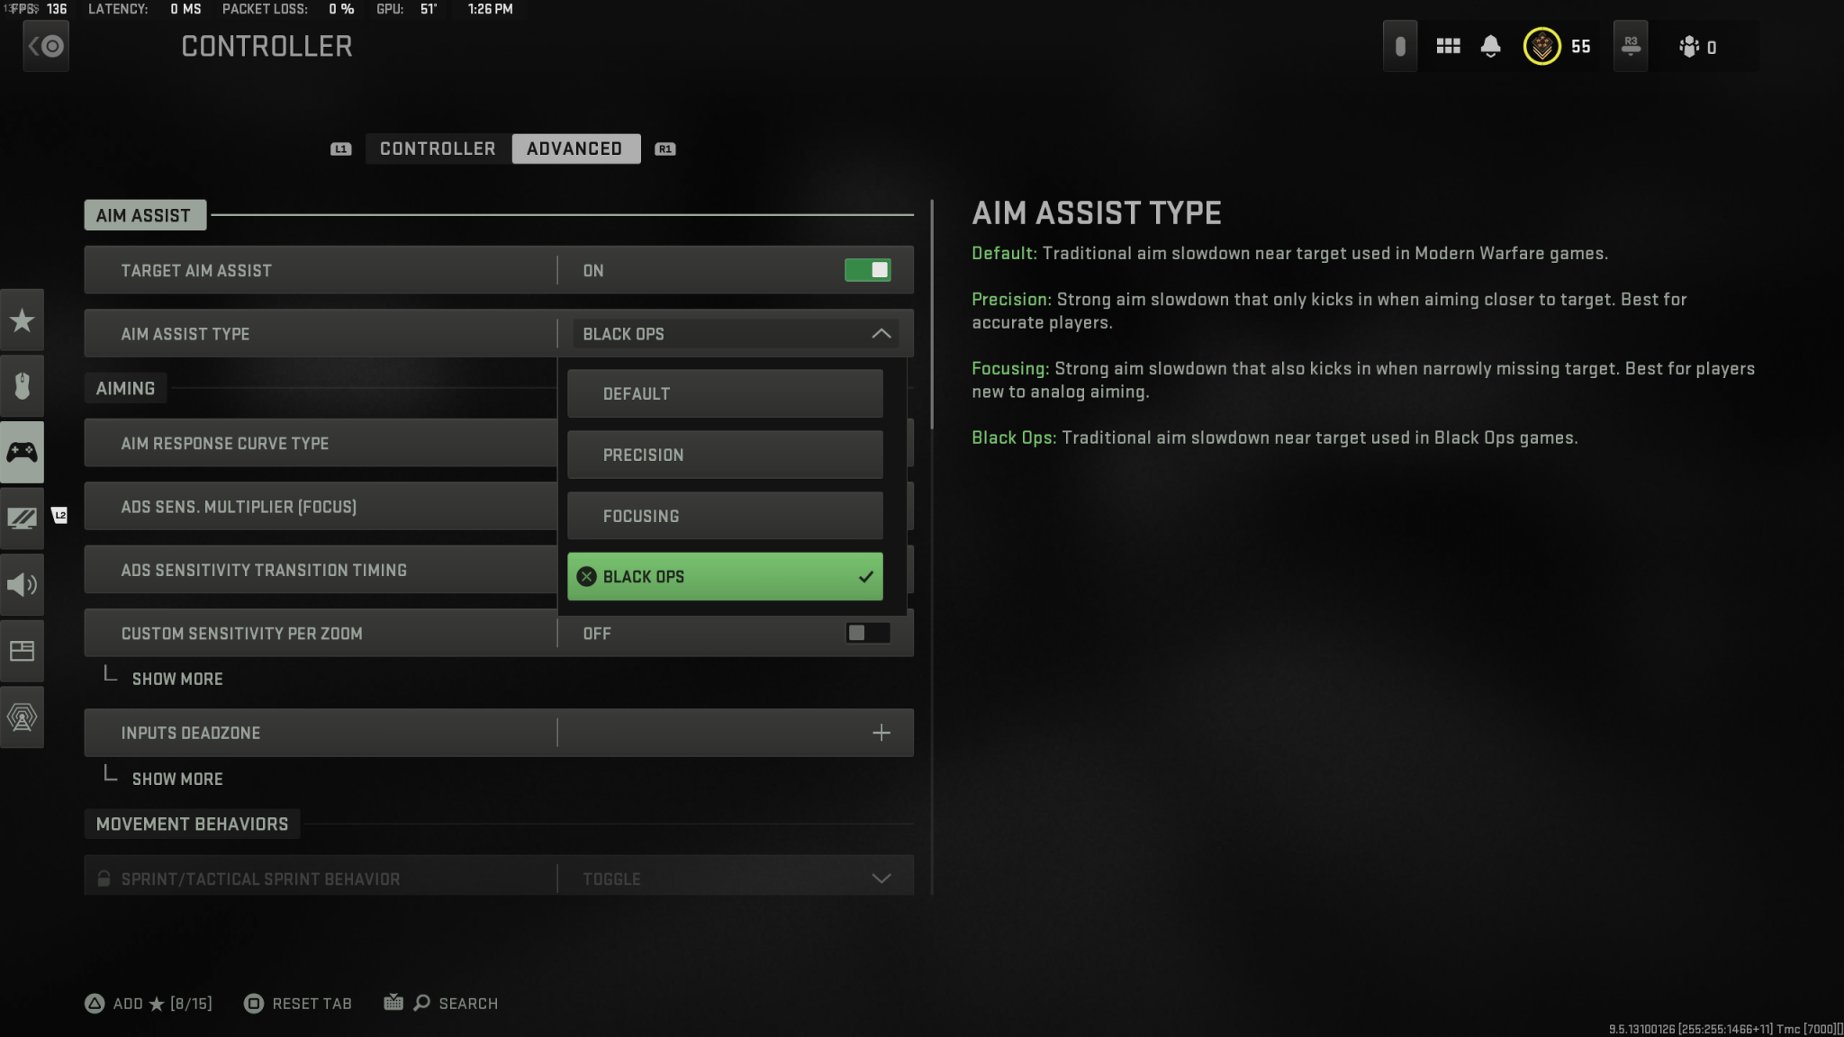Viewport: 1844px width, 1037px height.
Task: Click Add favorite label 8/15
Action: 162,1003
